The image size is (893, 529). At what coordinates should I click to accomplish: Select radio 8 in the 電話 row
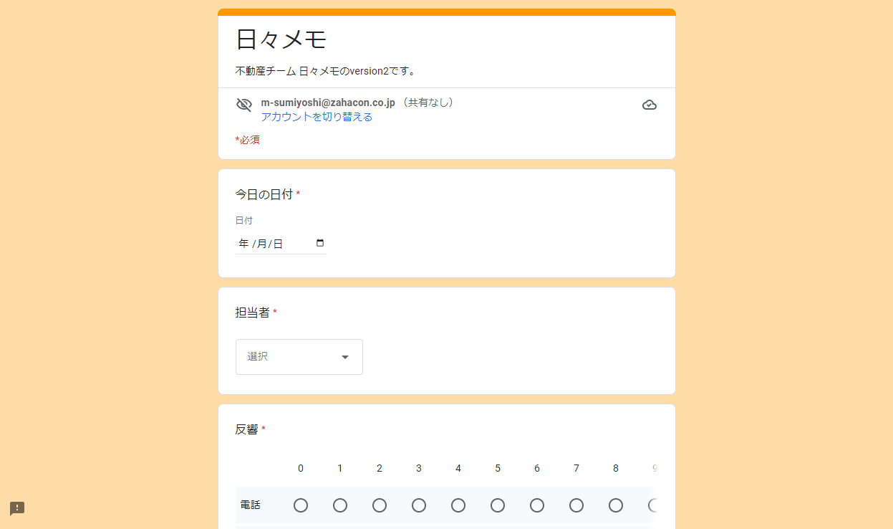(x=616, y=505)
